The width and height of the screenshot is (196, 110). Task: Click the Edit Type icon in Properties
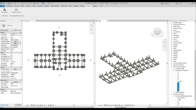point(15,30)
